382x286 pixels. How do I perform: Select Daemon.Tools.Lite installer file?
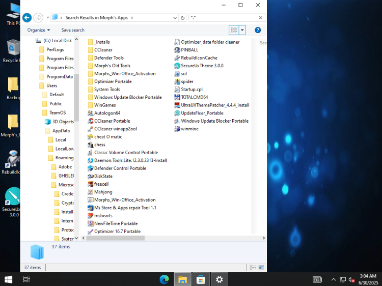(127, 160)
